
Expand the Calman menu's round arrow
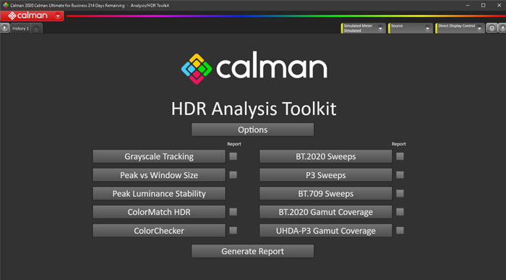pos(58,16)
